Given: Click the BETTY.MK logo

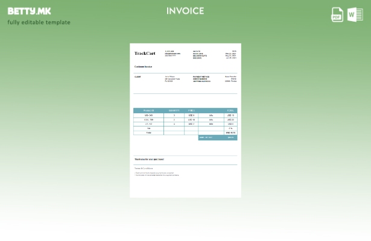Looking at the screenshot, I should point(29,11).
